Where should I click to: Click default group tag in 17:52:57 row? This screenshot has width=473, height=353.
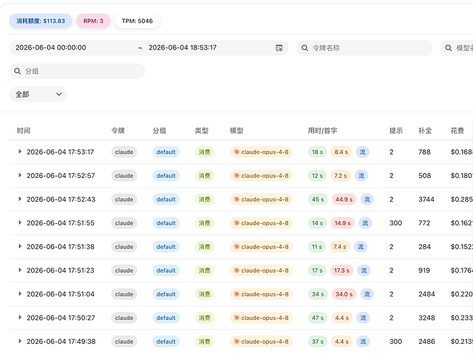point(166,176)
